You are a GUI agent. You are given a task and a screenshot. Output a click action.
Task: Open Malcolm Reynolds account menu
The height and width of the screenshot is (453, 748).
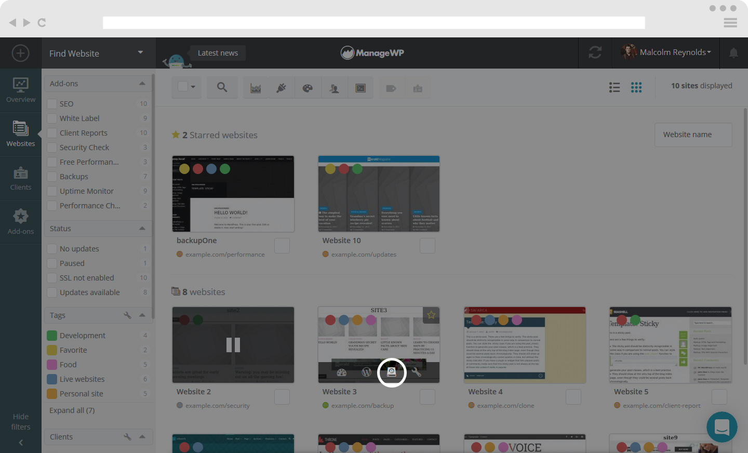coord(666,52)
